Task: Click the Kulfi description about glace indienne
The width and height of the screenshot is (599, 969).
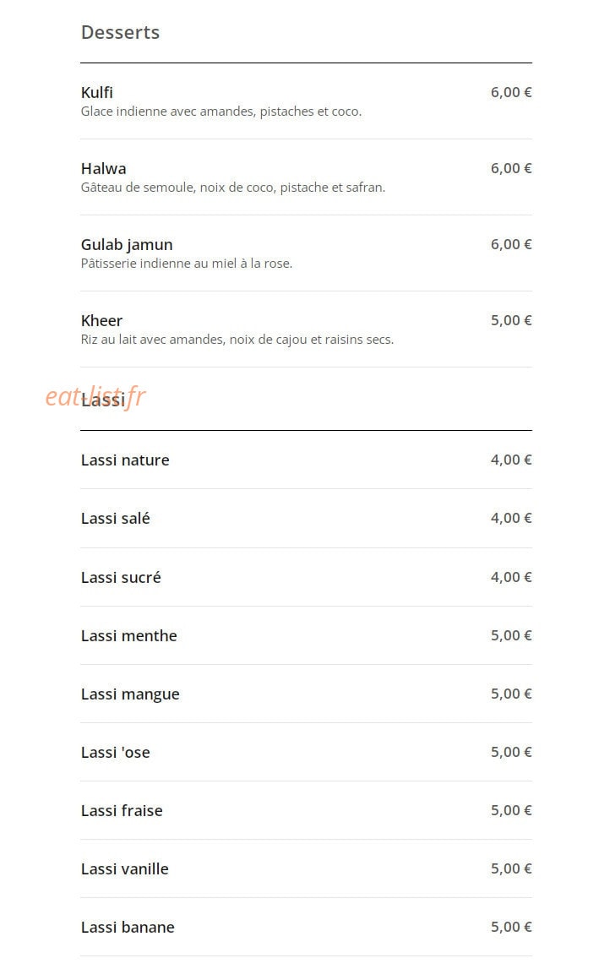Action: coord(221,112)
